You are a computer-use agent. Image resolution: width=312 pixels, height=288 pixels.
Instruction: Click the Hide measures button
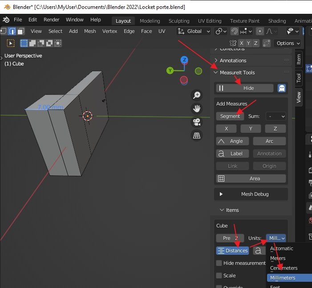click(245, 88)
